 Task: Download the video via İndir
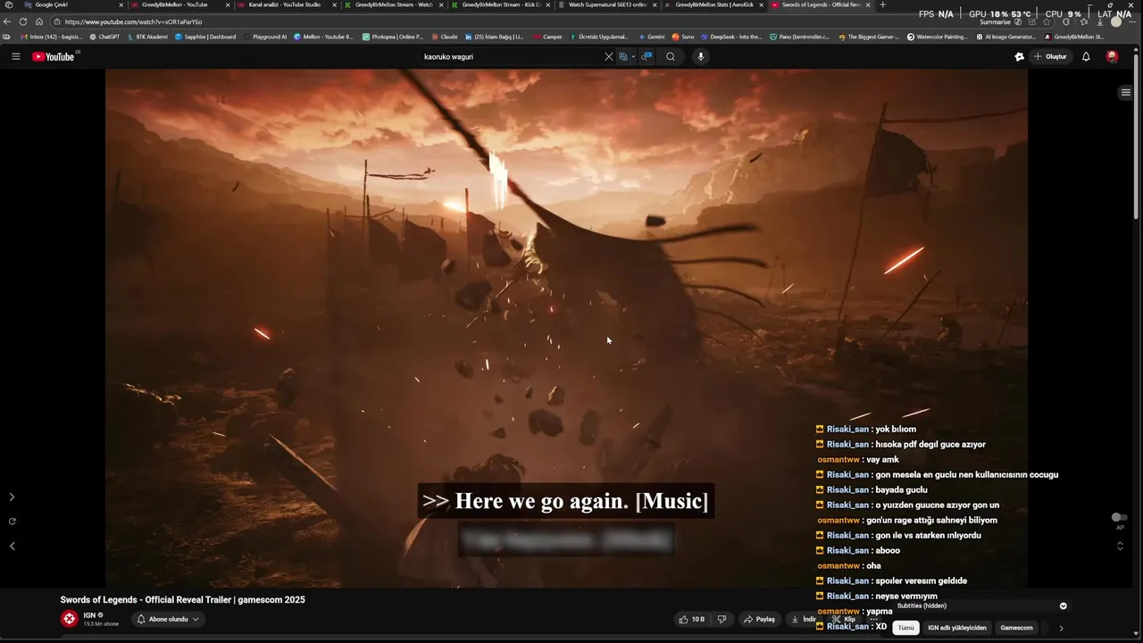coord(804,619)
